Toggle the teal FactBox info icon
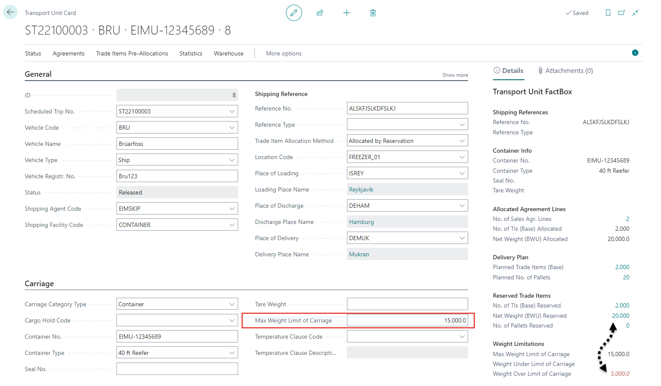The image size is (661, 386). pos(635,53)
